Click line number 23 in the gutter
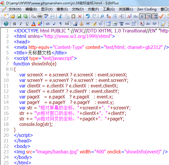The height and width of the screenshot is (165, 169). coord(6,152)
